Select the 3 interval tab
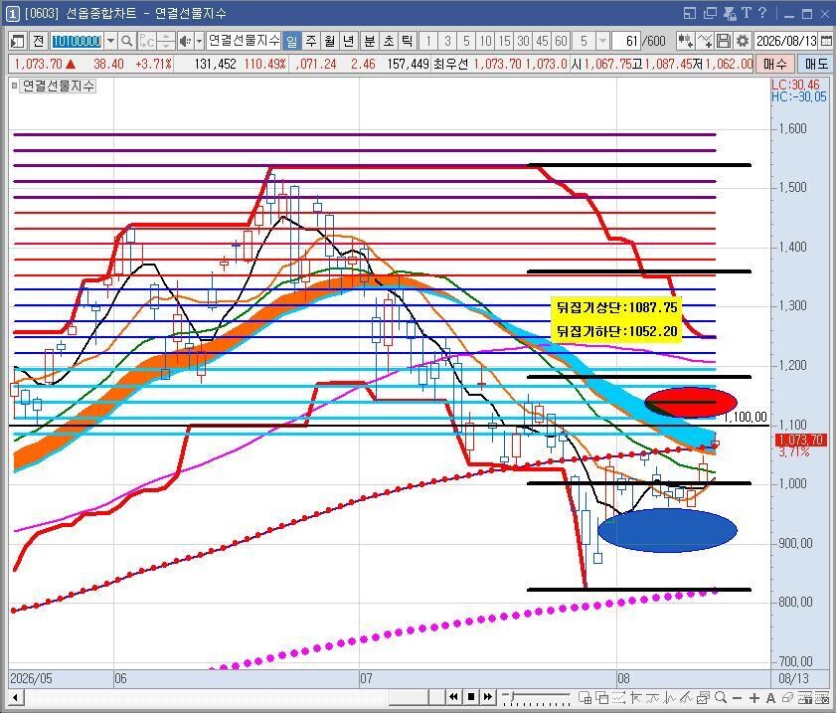The image size is (836, 713). click(x=447, y=41)
